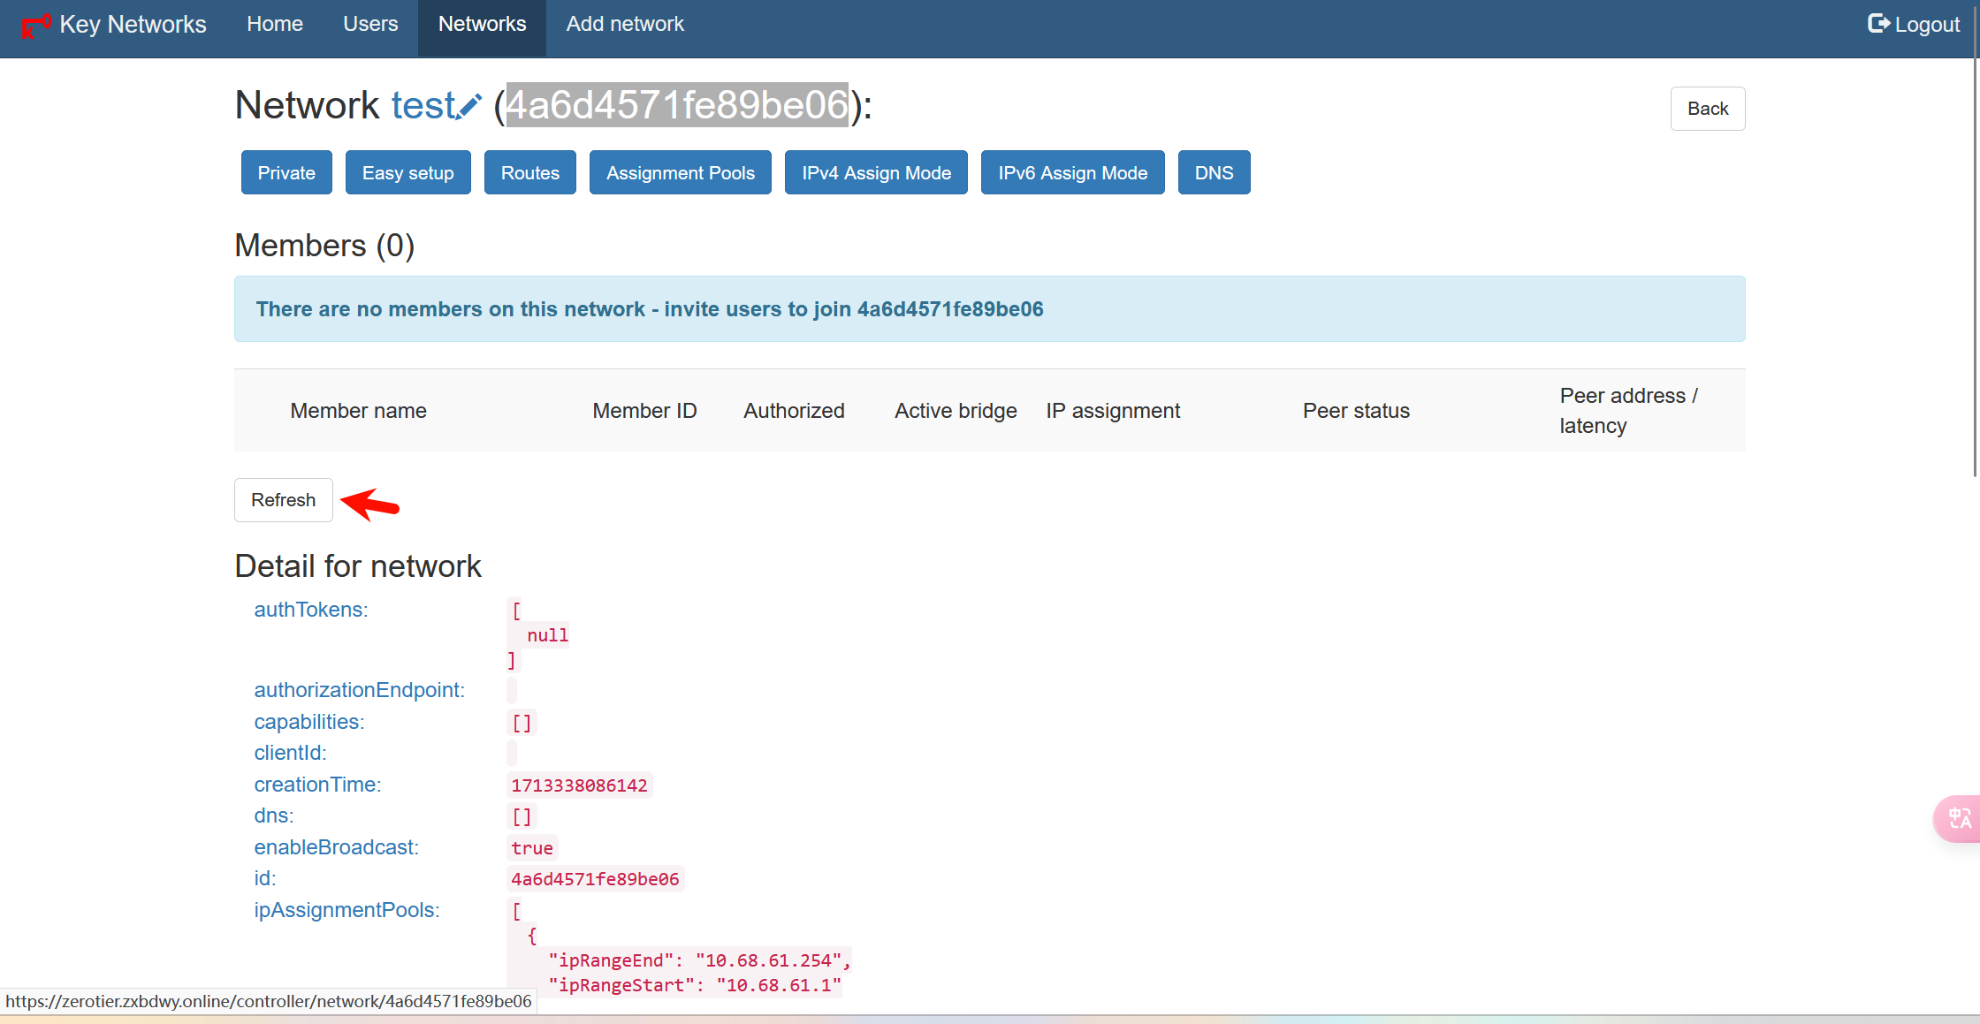Click the pink translate floating icon
Image resolution: width=1980 pixels, height=1024 pixels.
(1959, 818)
